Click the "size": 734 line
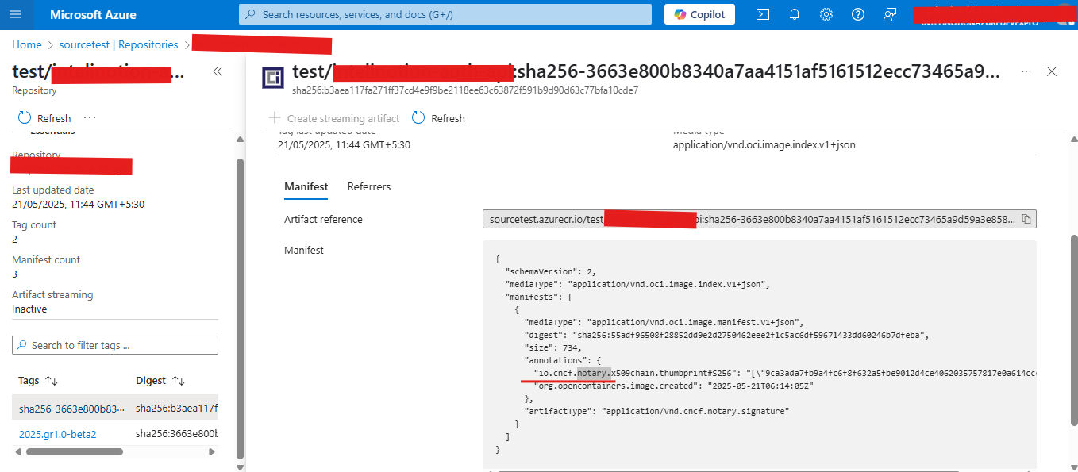Image resolution: width=1078 pixels, height=472 pixels. click(553, 347)
